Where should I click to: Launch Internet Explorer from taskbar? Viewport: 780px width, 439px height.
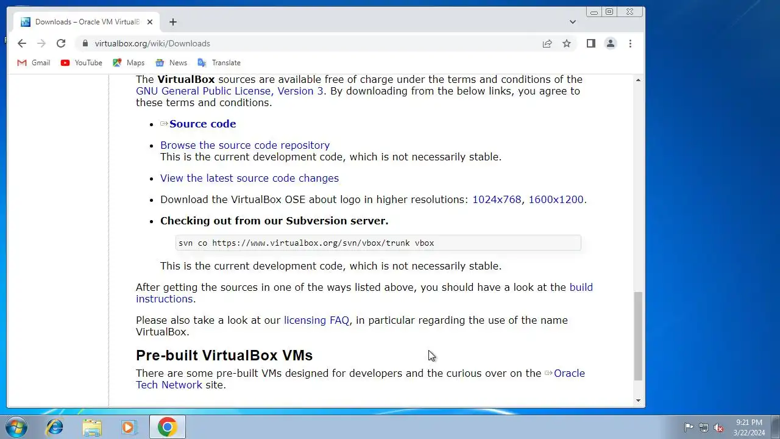(x=55, y=427)
